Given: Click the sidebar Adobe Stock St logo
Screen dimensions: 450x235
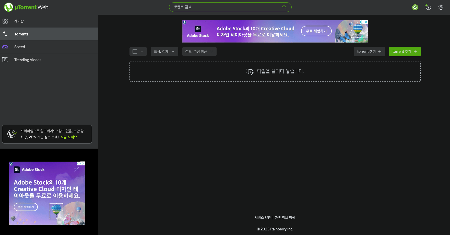Looking at the screenshot, I should (x=17, y=169).
